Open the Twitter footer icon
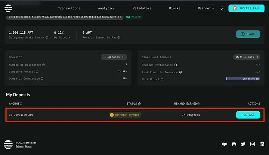The width and height of the screenshot is (269, 155). pyautogui.click(x=243, y=144)
